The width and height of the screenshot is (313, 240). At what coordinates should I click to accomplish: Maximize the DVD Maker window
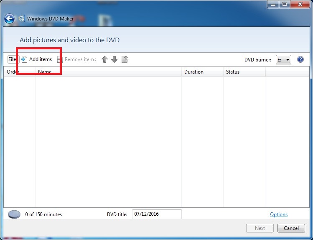point(285,4)
